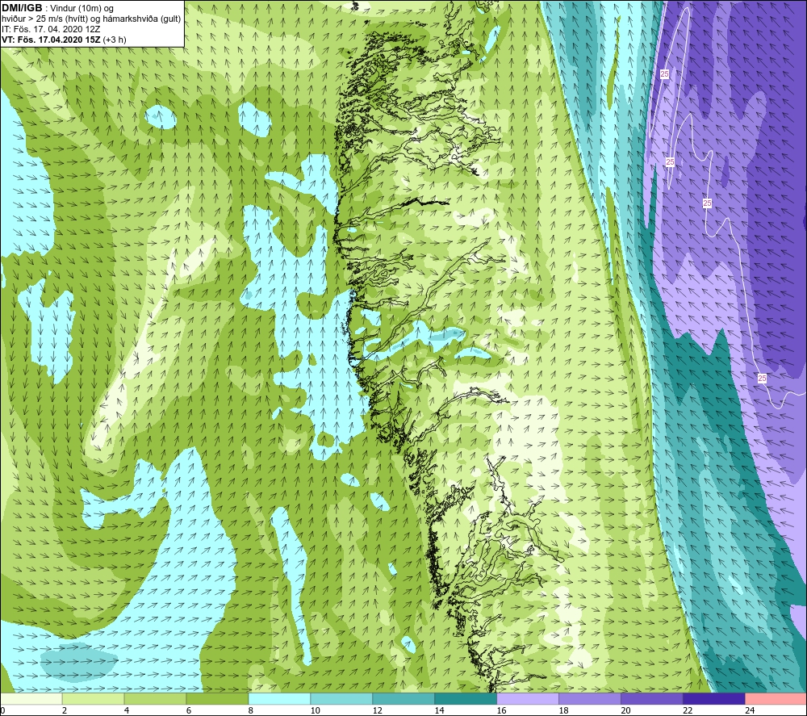Click the medium purple 18–20 m/s legend swatch
Screen dimensions: 807x716
coord(589,698)
